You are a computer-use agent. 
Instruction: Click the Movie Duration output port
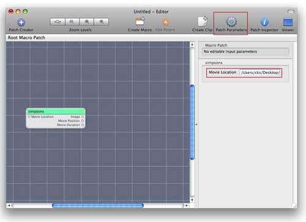tap(83, 125)
